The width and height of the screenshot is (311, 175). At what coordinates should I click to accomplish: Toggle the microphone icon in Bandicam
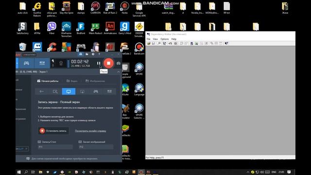(53, 65)
